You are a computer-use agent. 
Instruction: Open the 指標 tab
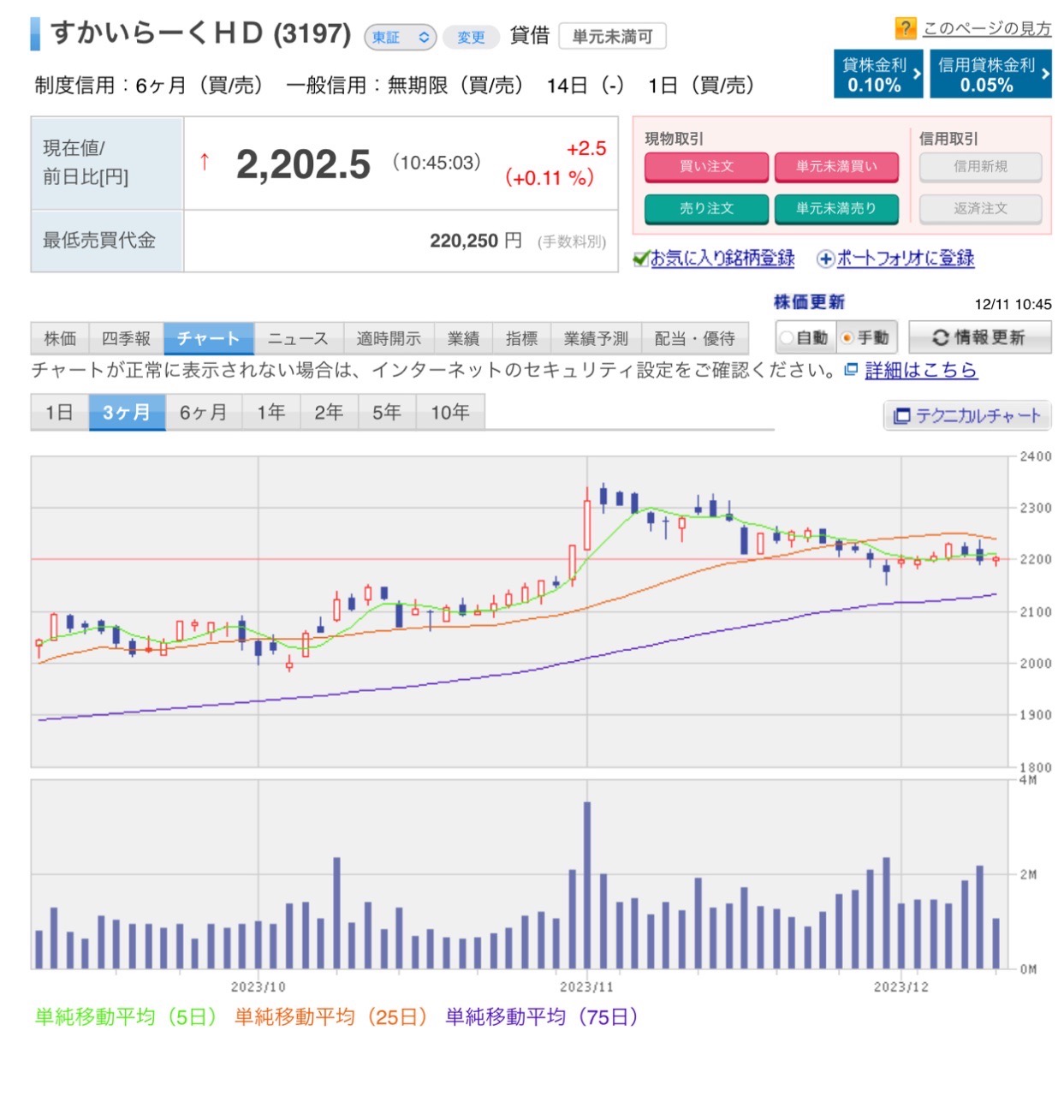(521, 338)
